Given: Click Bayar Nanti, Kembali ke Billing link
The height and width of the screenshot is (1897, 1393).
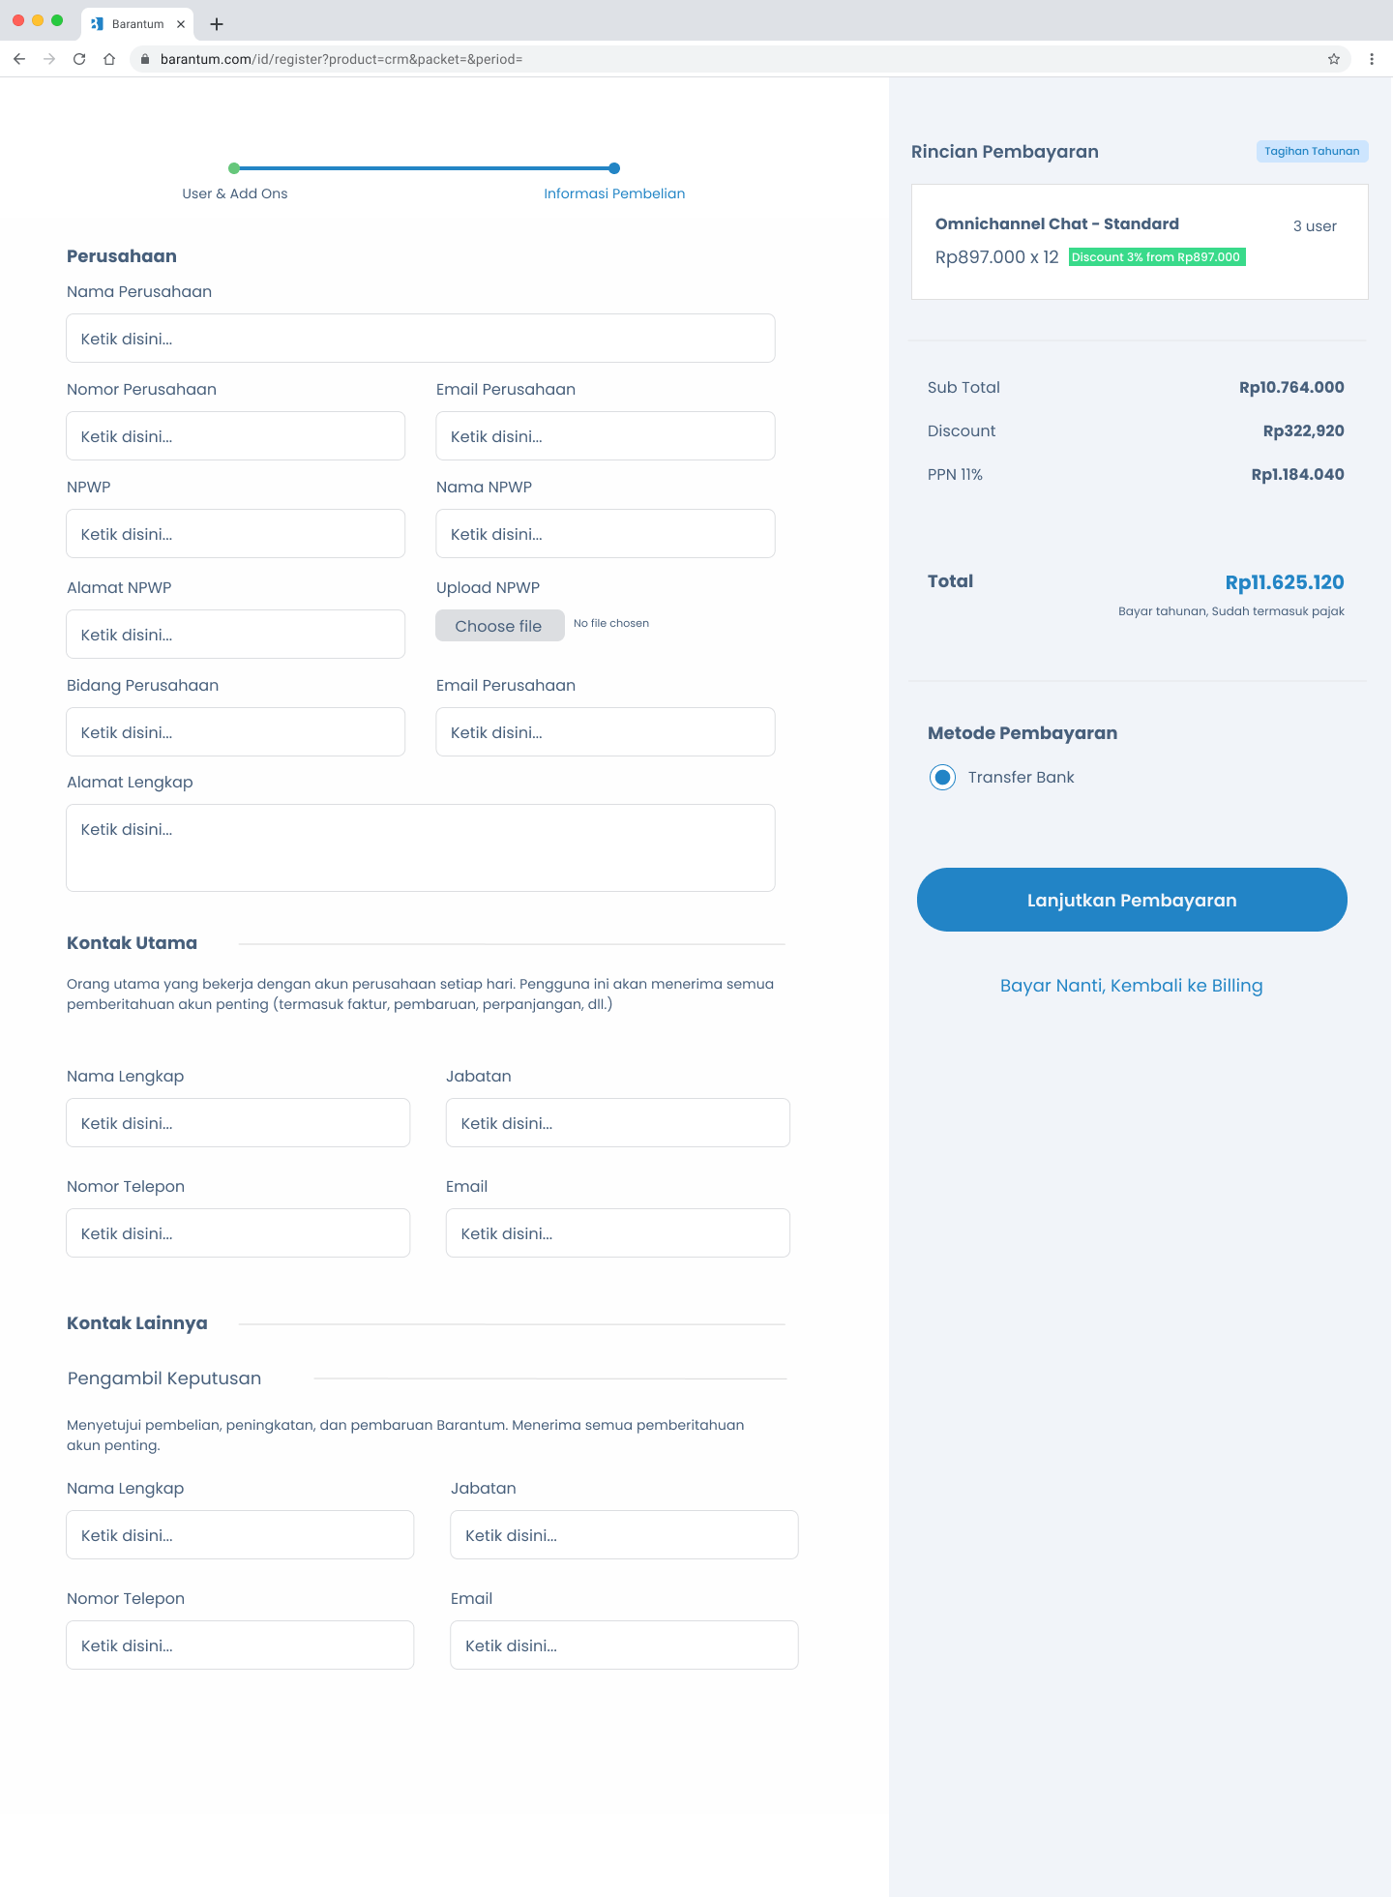Looking at the screenshot, I should click(x=1132, y=986).
